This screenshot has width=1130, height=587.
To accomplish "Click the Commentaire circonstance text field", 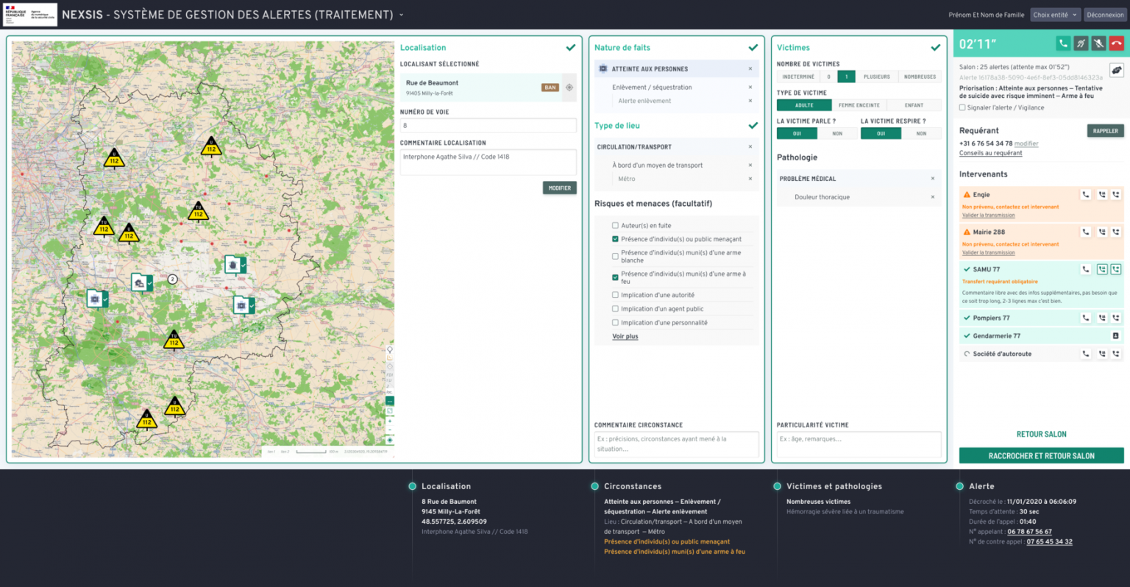I will 675,444.
